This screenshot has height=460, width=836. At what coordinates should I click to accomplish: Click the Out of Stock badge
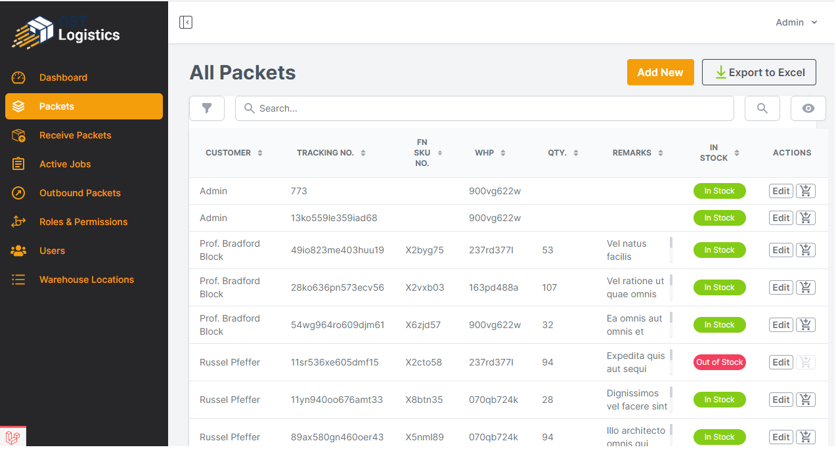point(720,362)
